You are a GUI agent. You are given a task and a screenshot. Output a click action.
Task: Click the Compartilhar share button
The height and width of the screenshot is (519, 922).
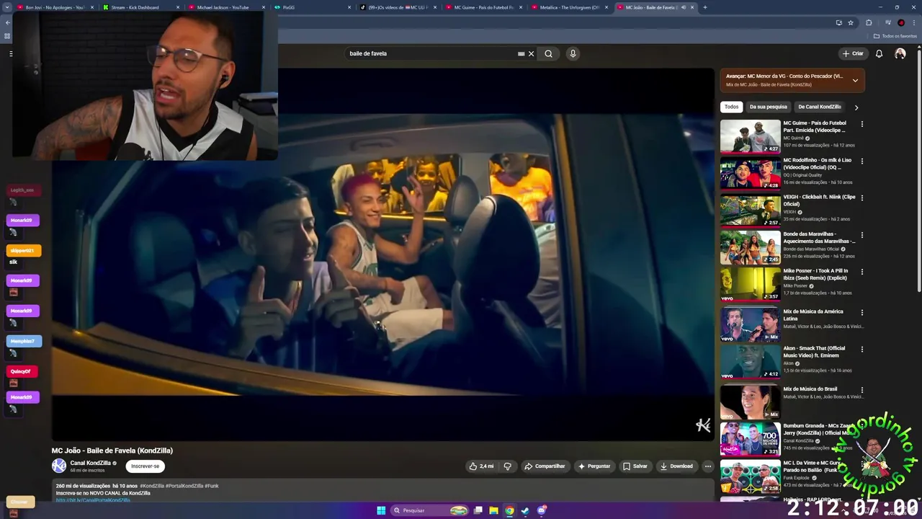click(545, 466)
